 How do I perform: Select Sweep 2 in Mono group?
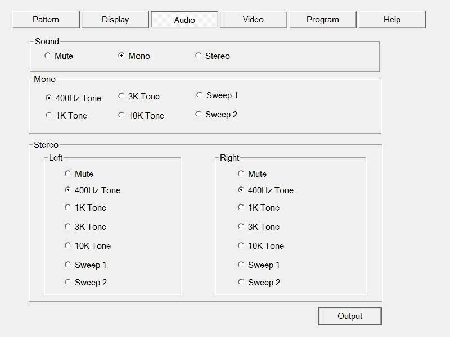(199, 115)
